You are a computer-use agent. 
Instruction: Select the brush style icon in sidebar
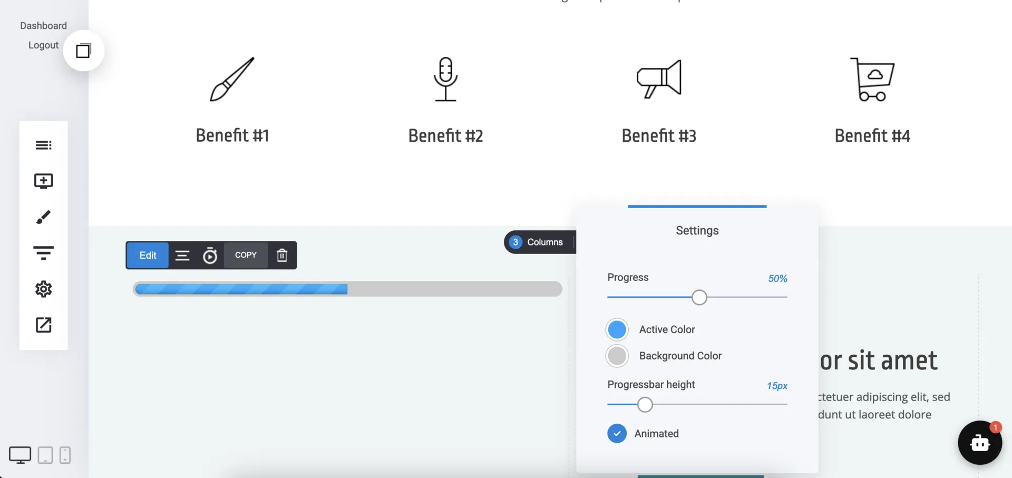coord(44,217)
